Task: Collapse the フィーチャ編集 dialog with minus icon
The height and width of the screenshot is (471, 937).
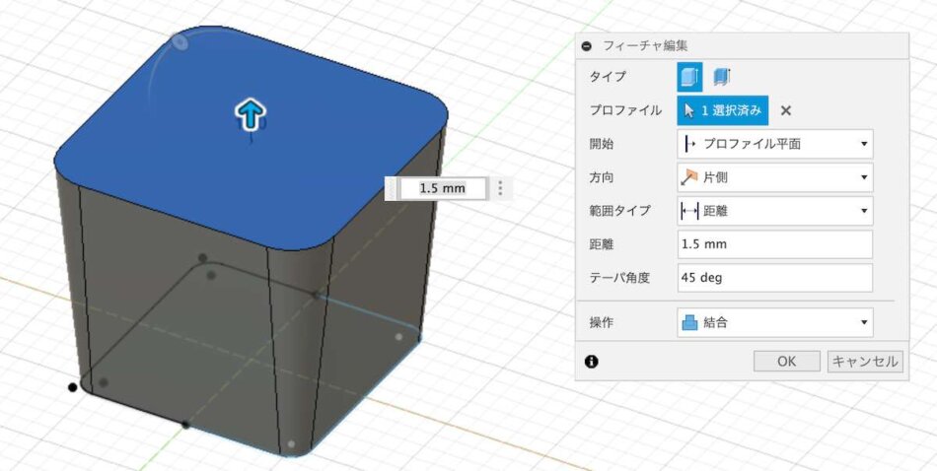Action: (587, 46)
